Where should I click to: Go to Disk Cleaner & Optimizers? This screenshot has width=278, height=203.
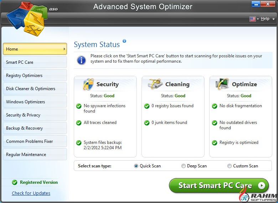click(x=35, y=88)
